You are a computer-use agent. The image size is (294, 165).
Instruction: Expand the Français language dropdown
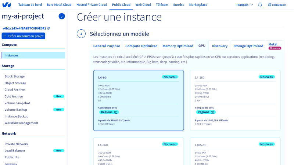tap(244, 5)
